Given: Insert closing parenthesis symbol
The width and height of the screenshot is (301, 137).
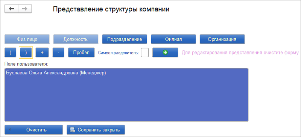Looking at the screenshot, I should point(26,53).
